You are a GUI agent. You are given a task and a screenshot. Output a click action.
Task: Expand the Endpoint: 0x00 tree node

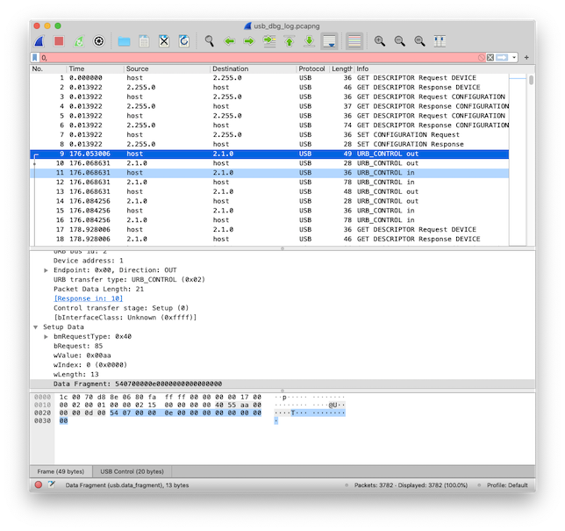46,271
